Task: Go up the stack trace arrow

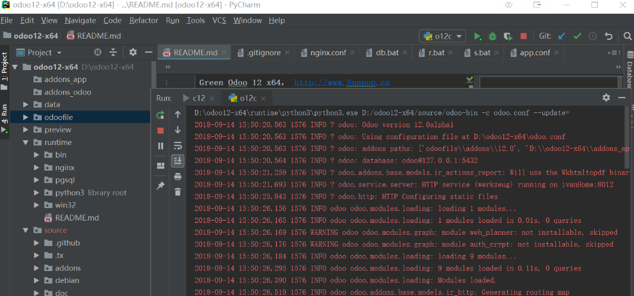Action: point(177,115)
